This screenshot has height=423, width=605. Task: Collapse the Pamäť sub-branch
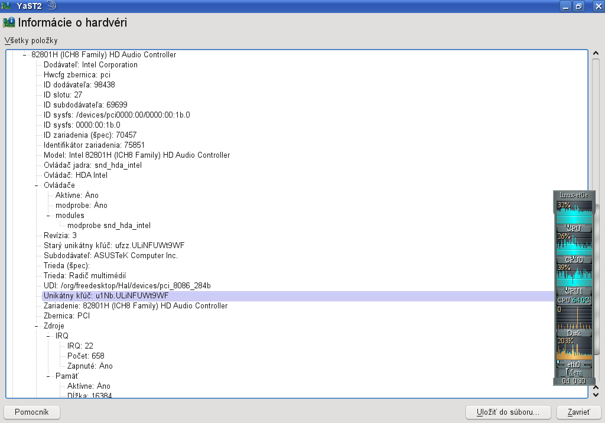click(48, 376)
